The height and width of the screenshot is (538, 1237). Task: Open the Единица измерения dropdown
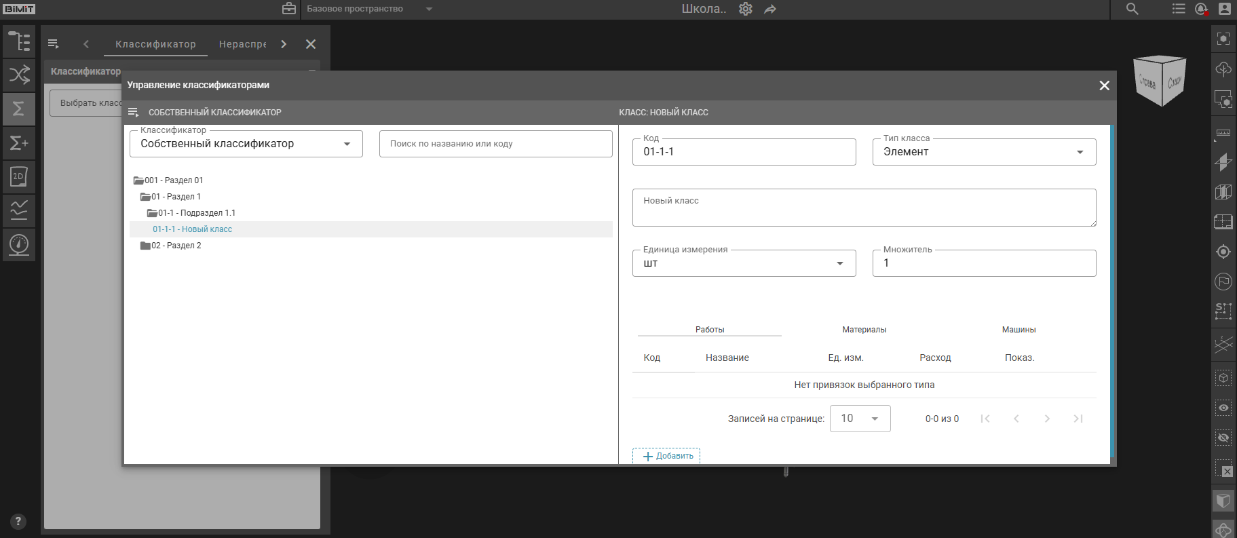tap(744, 263)
